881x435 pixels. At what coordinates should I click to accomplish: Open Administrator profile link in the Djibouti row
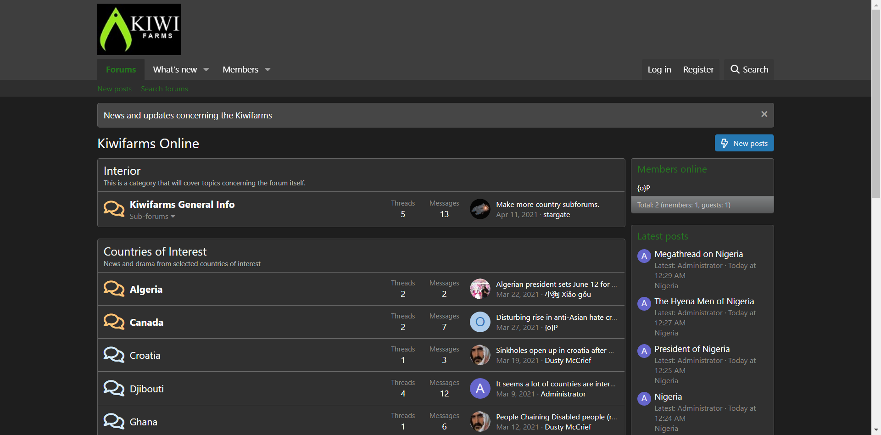[x=563, y=394]
